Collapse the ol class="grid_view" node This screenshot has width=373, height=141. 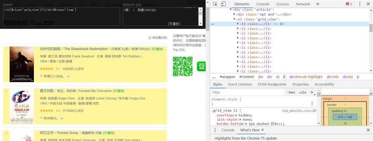pos(234,19)
